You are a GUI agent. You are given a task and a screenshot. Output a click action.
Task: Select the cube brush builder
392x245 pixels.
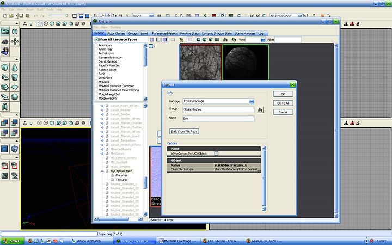click(5, 68)
